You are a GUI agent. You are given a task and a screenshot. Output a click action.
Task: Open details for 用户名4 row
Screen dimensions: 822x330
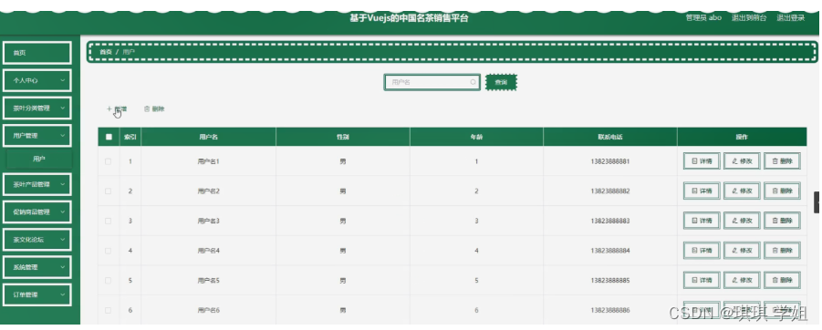pos(702,251)
